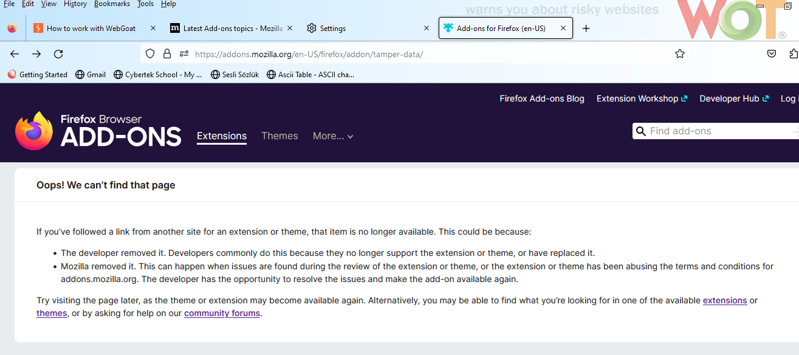This screenshot has height=355, width=799.
Task: Follow the 'themes' link in error text
Action: [x=52, y=313]
